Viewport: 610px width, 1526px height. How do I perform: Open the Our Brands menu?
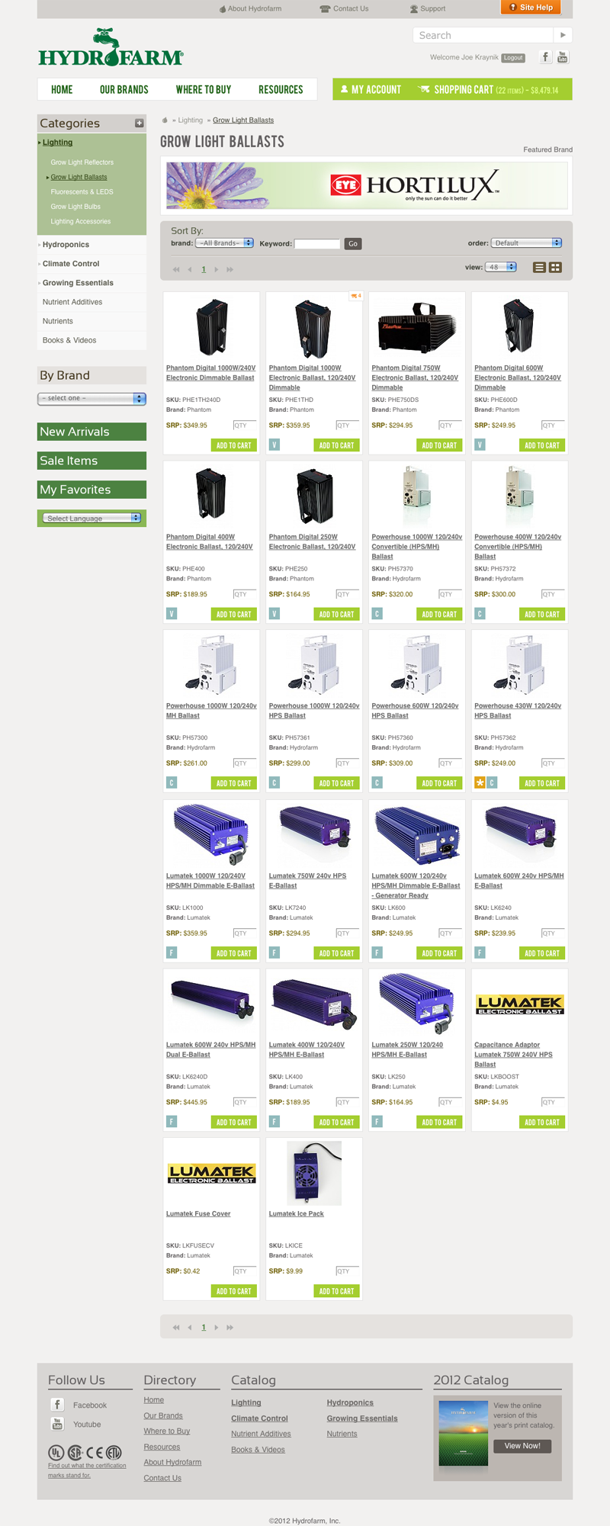[x=124, y=89]
